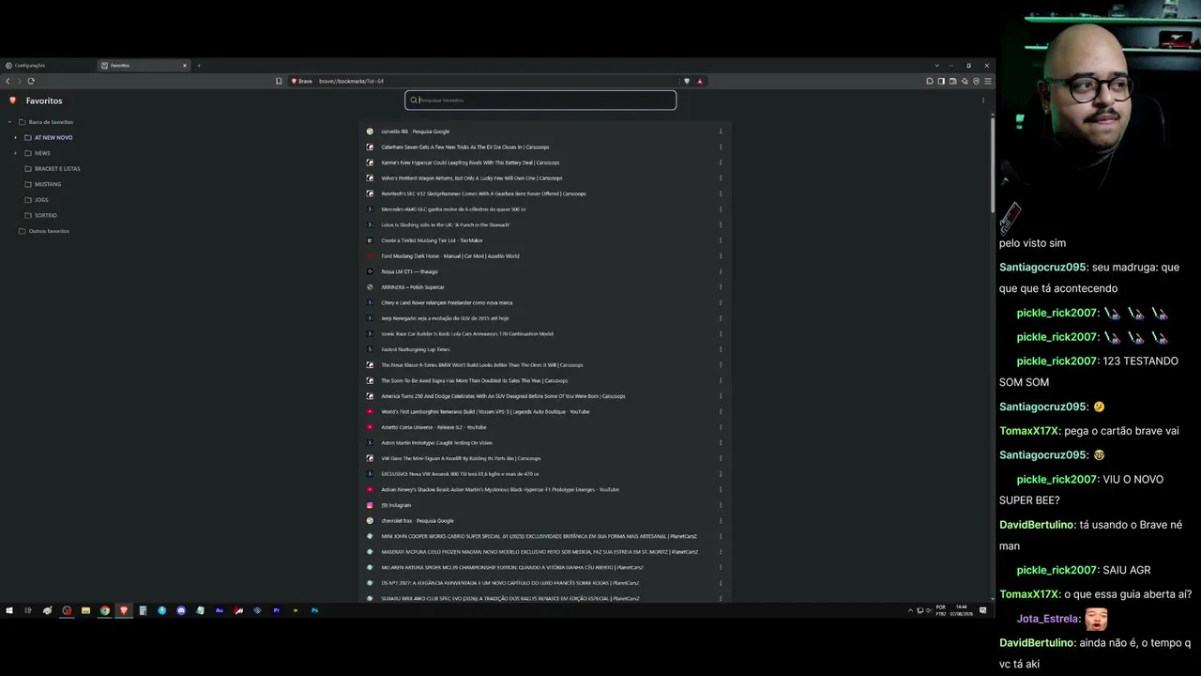Viewport: 1201px width, 676px height.
Task: Open Google Chrome from the taskbar
Action: (104, 610)
